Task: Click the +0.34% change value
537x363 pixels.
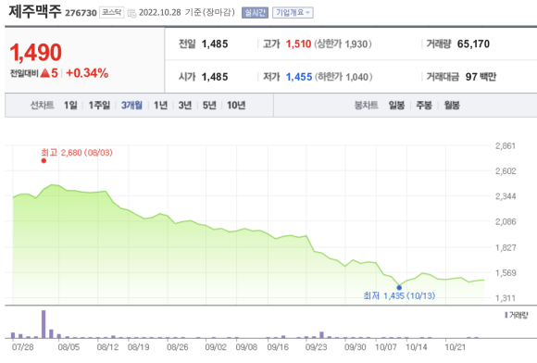Action: point(87,73)
